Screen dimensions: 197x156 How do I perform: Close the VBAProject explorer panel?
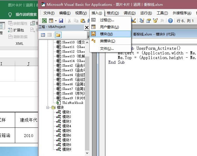pyautogui.click(x=87, y=27)
